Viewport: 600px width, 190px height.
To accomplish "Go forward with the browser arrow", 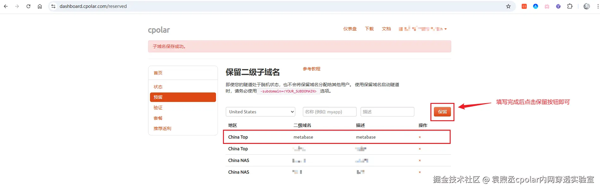I will [17, 6].
